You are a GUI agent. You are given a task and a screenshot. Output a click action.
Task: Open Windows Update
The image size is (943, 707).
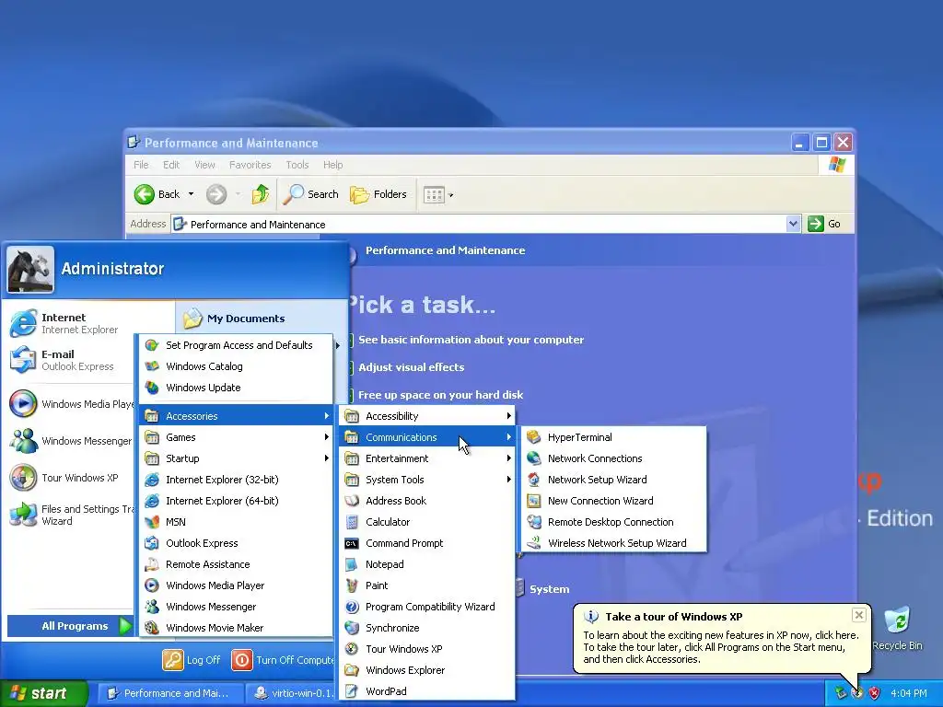[x=236, y=388]
